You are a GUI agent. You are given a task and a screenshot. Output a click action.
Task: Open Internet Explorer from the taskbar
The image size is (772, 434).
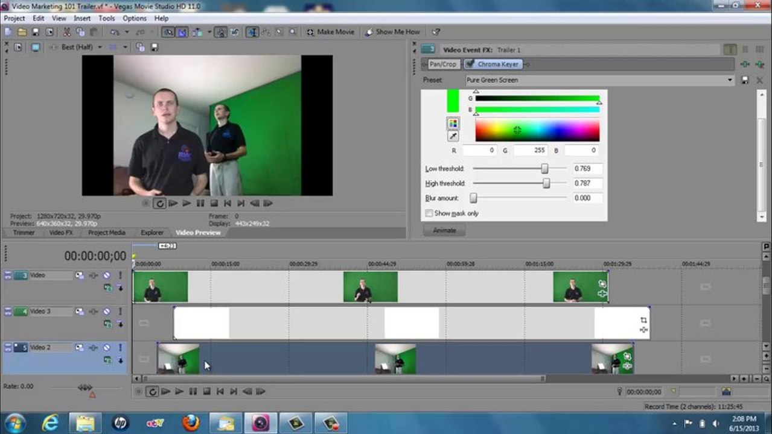click(50, 423)
